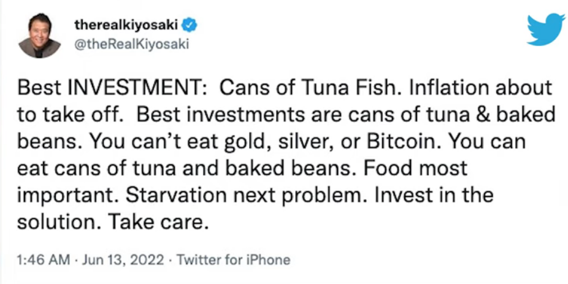Click the 1:46 AM timestamp

pyautogui.click(x=44, y=259)
